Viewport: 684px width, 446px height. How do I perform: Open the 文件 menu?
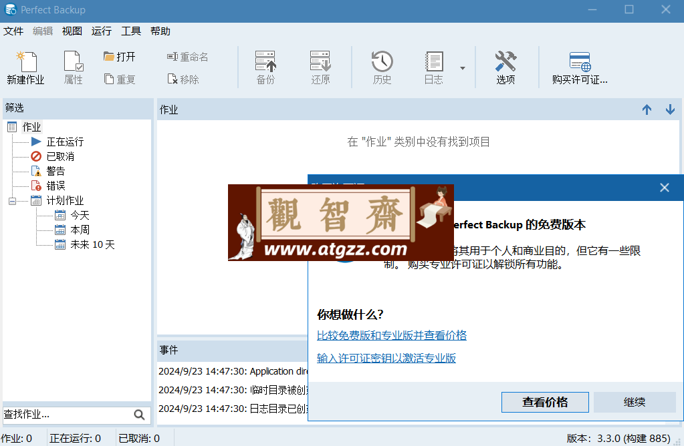point(13,31)
